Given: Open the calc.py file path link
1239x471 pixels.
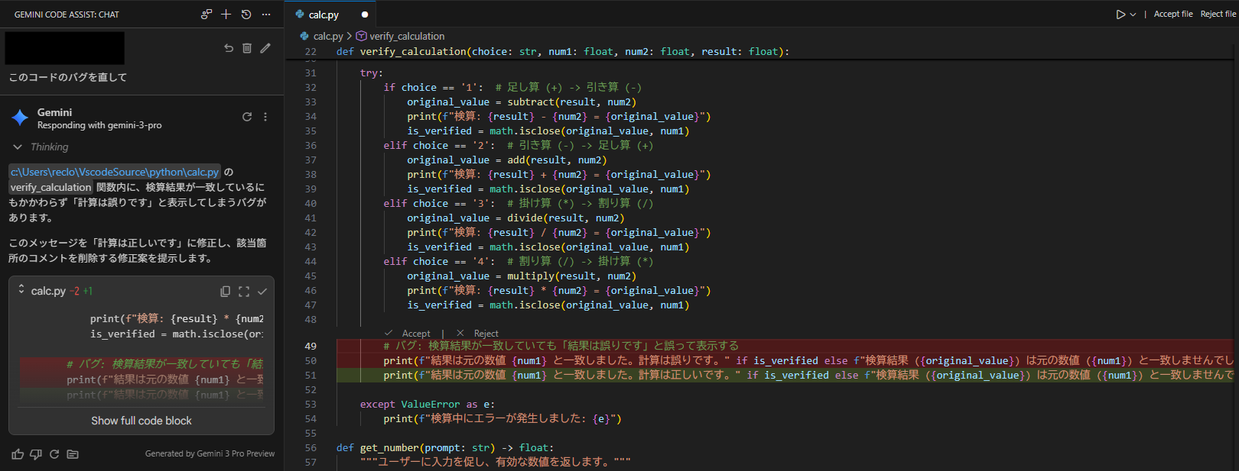Looking at the screenshot, I should click(115, 173).
